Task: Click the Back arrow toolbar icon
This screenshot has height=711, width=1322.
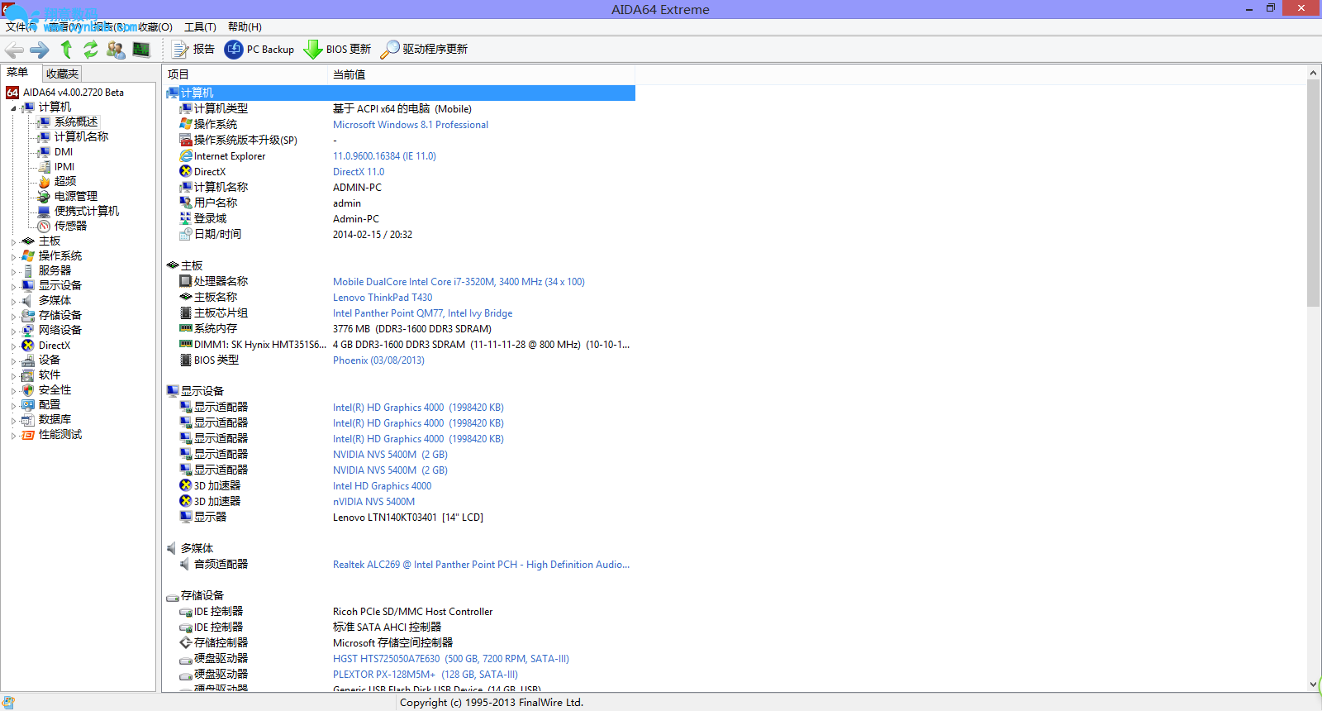Action: (x=14, y=50)
